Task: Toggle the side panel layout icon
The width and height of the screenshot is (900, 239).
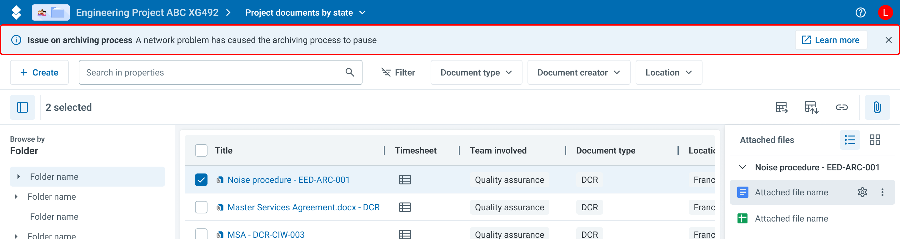Action: [x=22, y=107]
